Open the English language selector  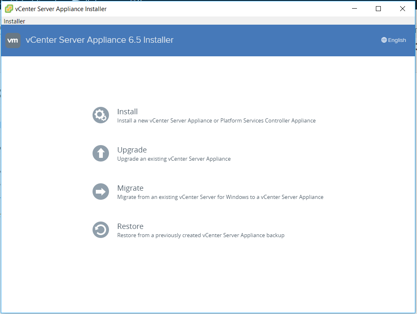[x=394, y=40]
